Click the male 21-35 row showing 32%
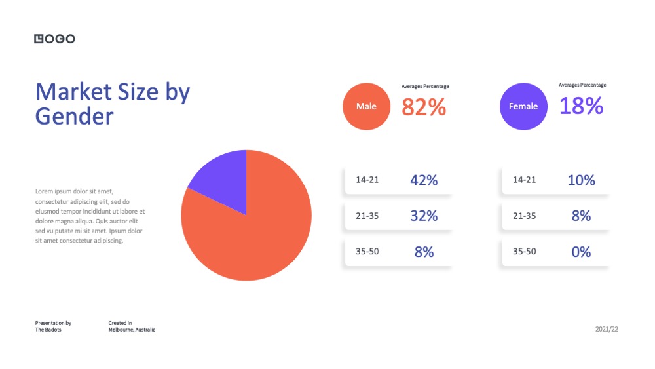 coord(398,216)
